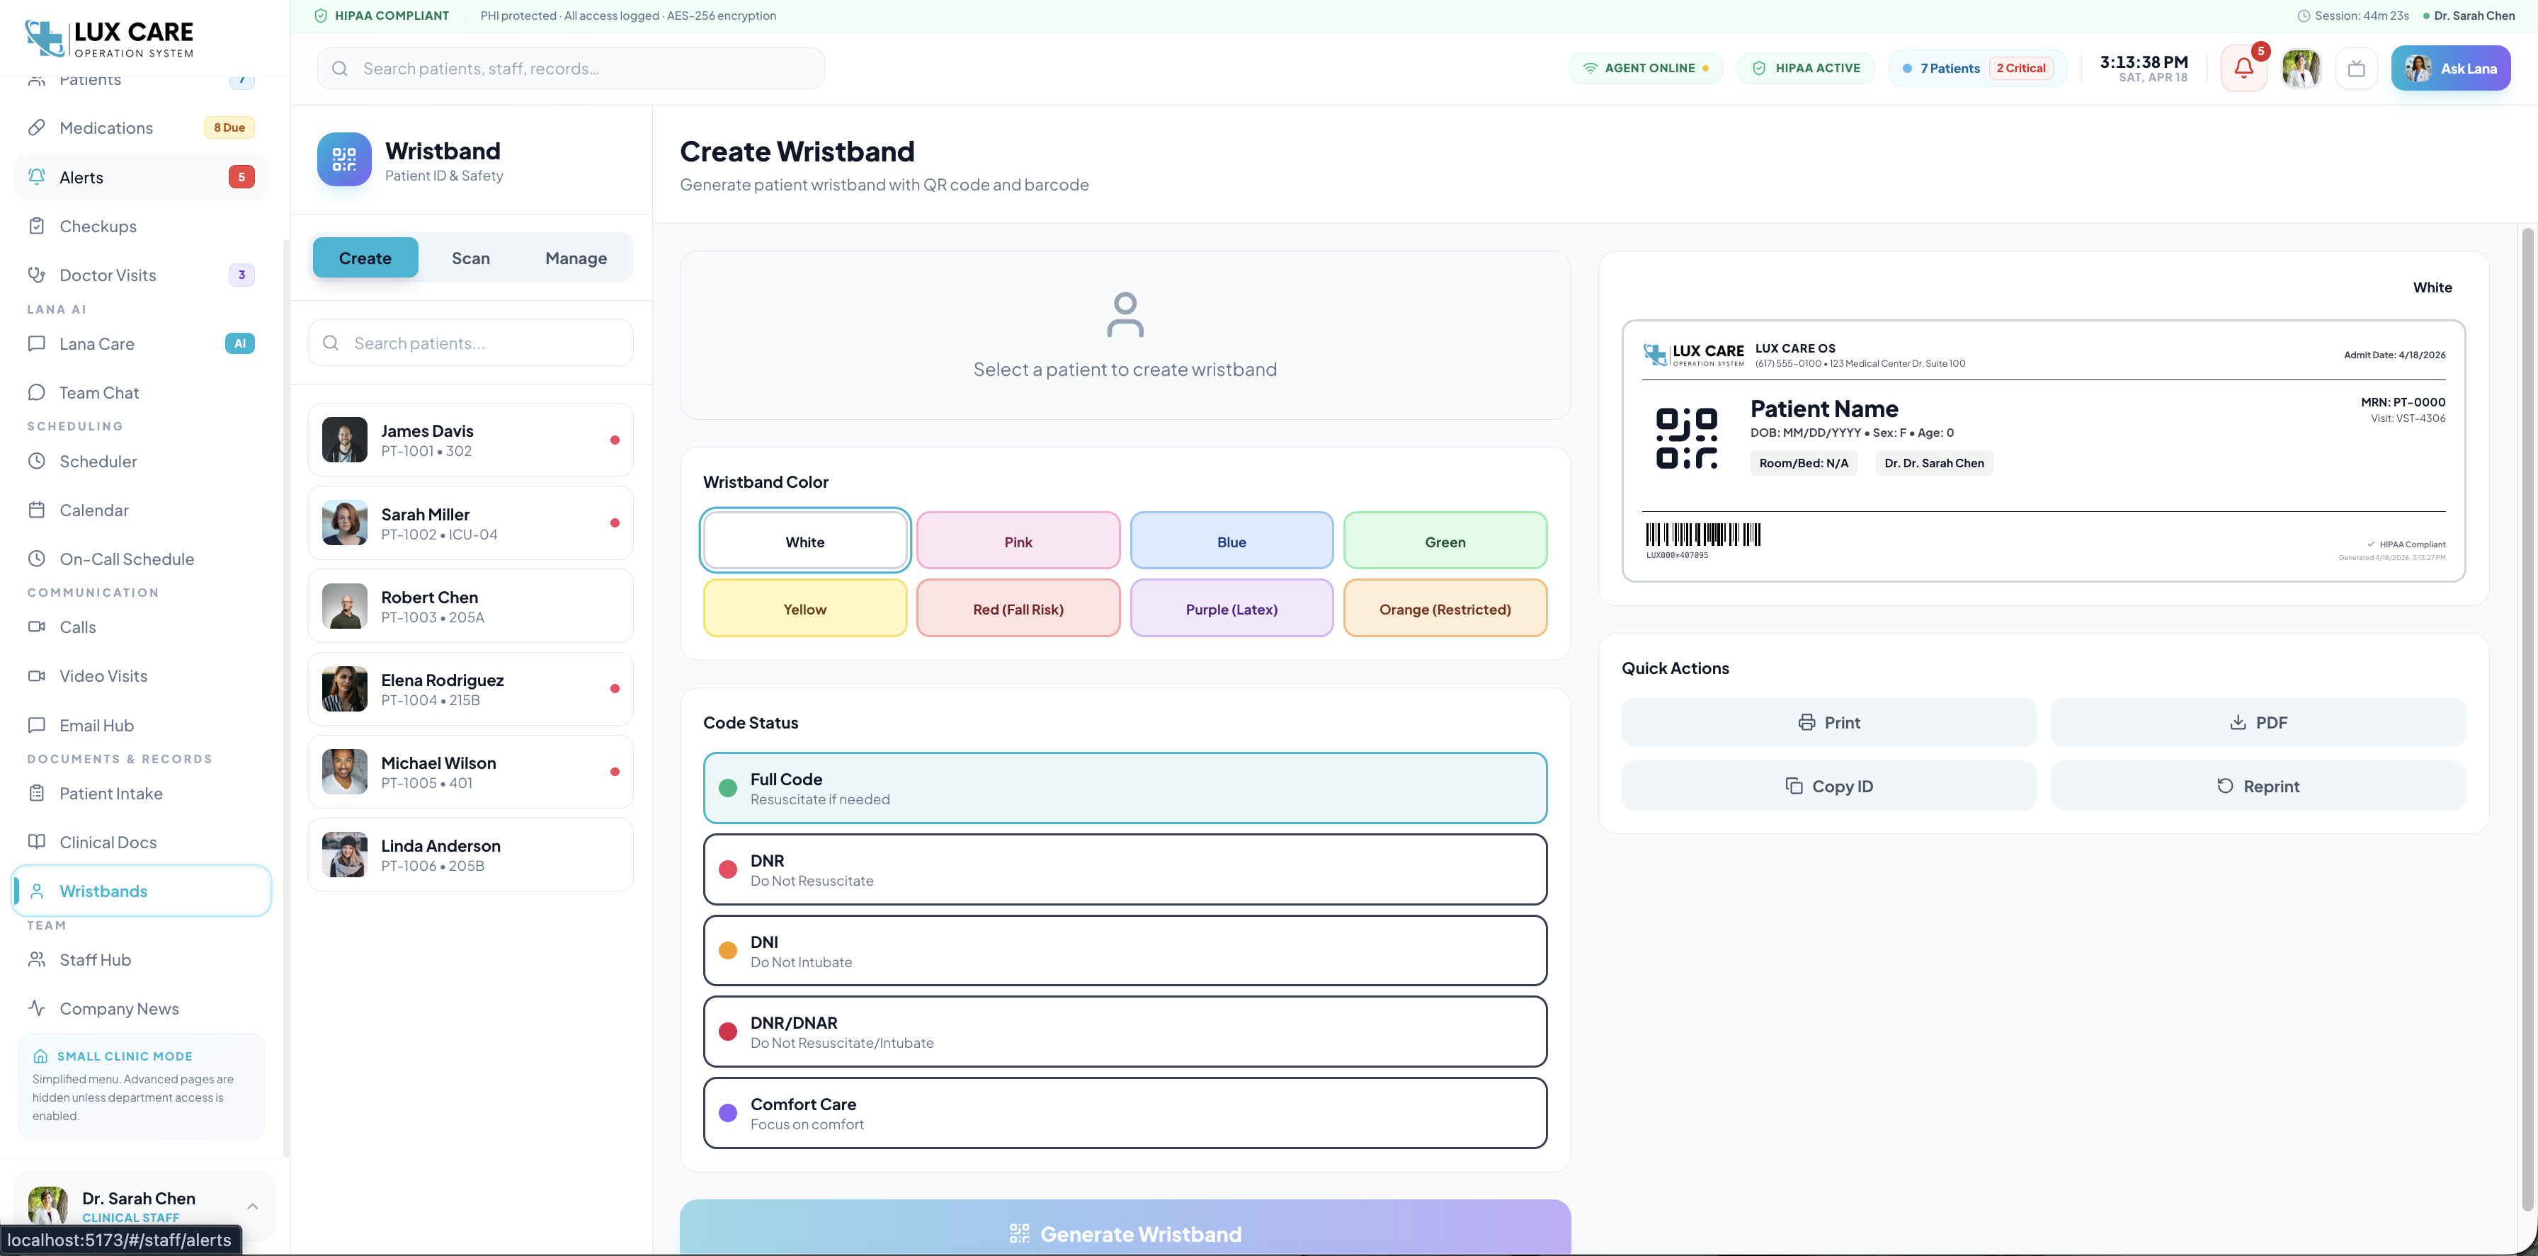
Task: Select the DNR code status option
Action: coord(1125,869)
